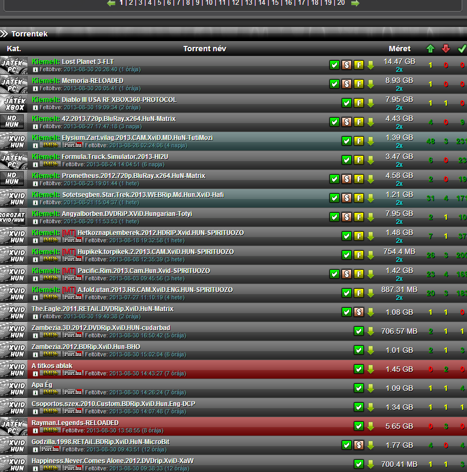Open the Port.hu badge under A titkos ablak
This screenshot has height=472, width=467.
click(72, 373)
